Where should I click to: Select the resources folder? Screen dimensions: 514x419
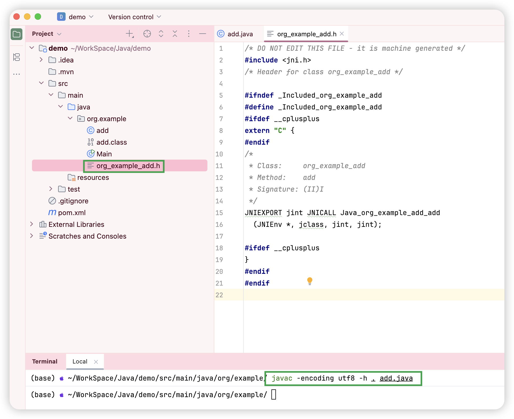93,177
